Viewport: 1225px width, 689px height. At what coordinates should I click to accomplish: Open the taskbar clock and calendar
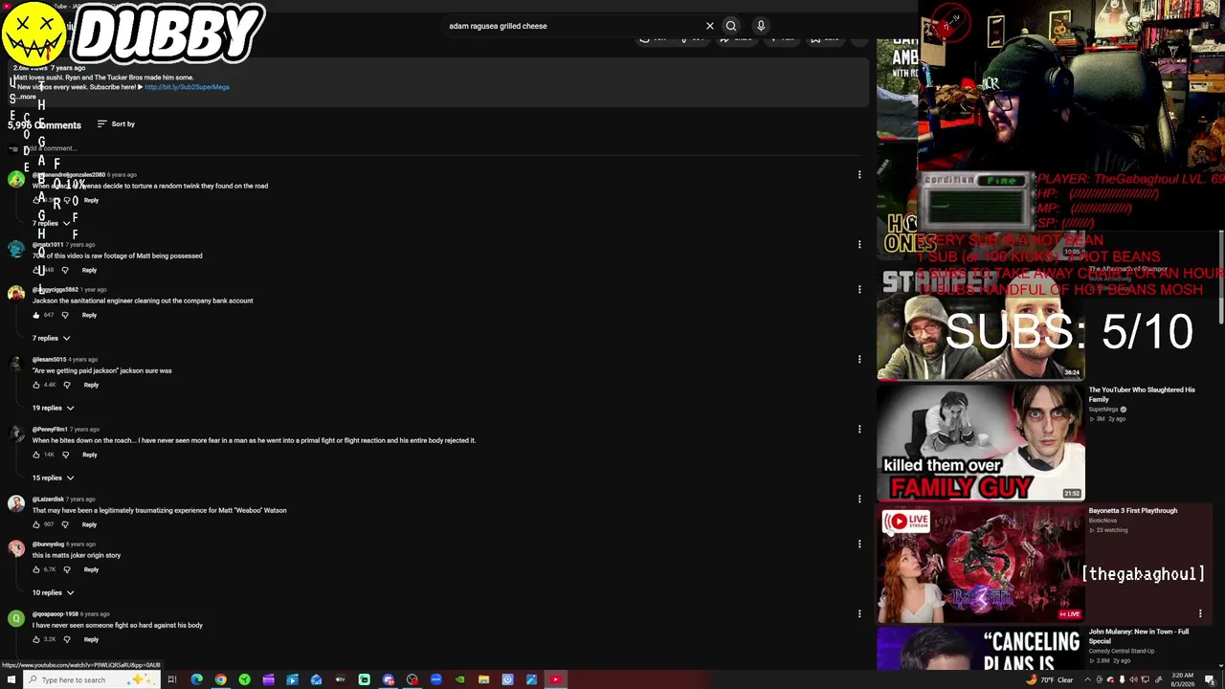click(x=1183, y=680)
